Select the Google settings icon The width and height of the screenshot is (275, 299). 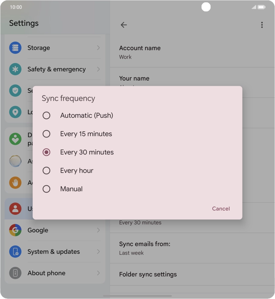[x=15, y=230]
